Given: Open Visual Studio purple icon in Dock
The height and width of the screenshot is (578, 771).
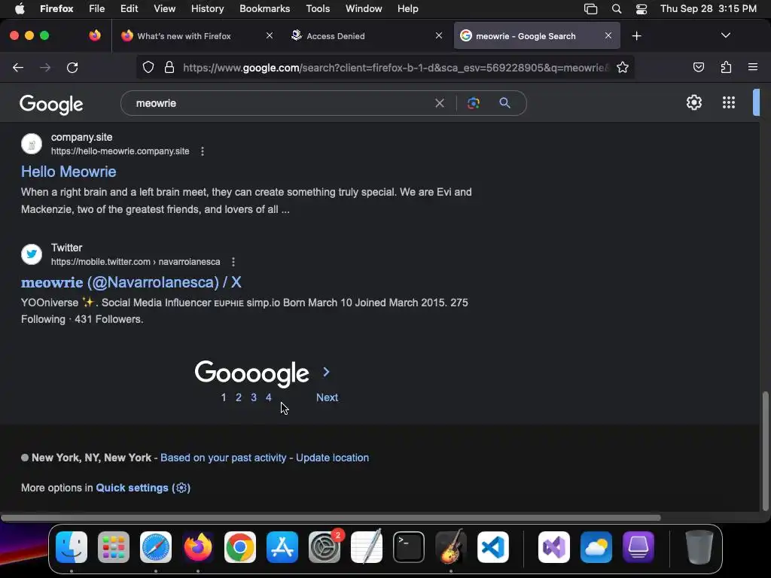Looking at the screenshot, I should tap(553, 547).
